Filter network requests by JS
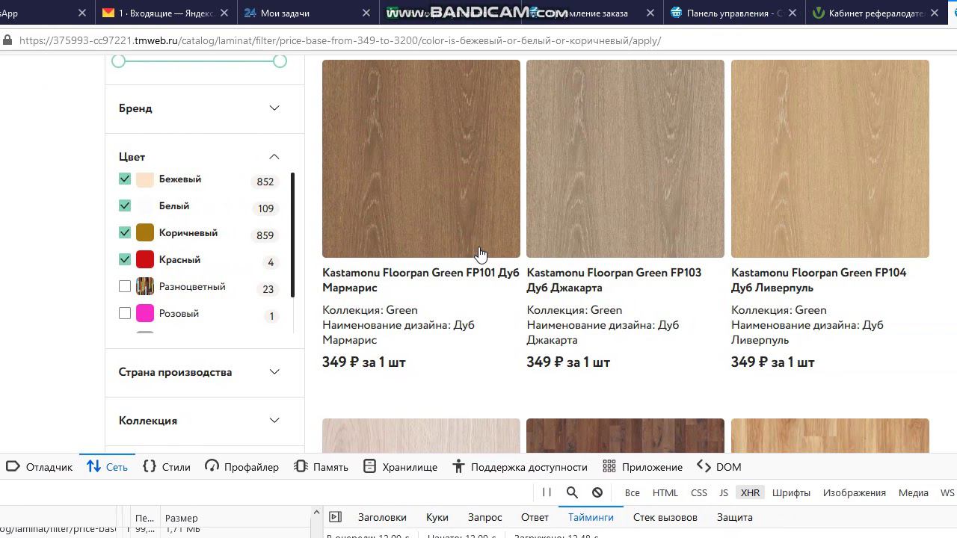 724,493
